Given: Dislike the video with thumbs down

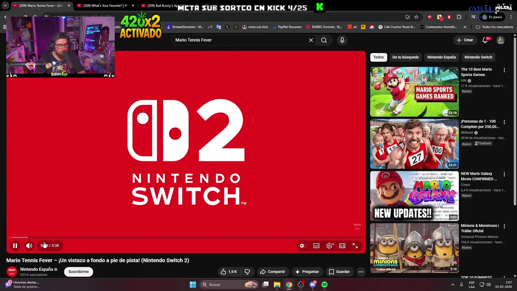Looking at the screenshot, I should point(248,272).
